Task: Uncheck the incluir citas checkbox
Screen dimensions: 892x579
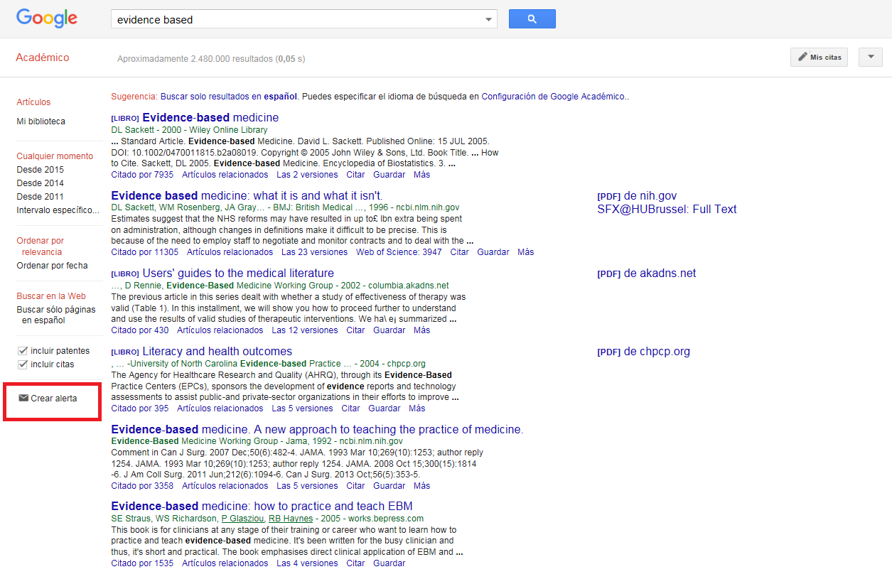Action: [x=23, y=364]
